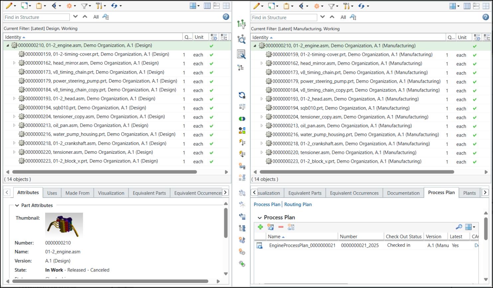Image resolution: width=493 pixels, height=288 pixels.
Task: Click the left Find in Structure field
Action: coord(37,17)
